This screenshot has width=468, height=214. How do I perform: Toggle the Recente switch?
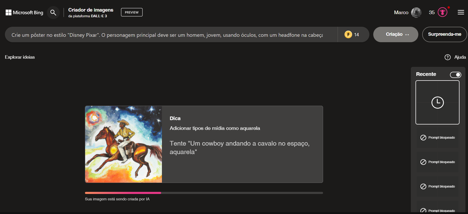tap(455, 75)
